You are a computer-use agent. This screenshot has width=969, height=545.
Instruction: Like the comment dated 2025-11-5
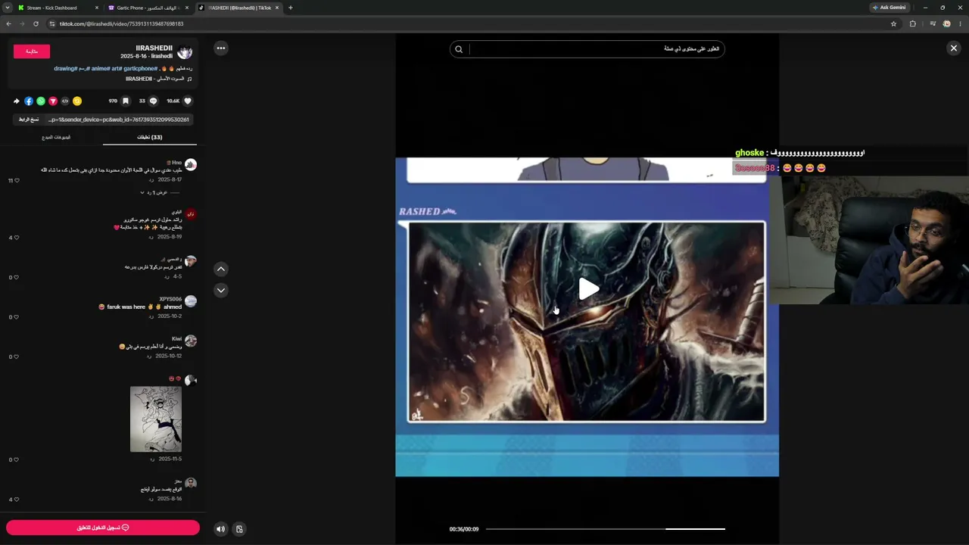16,459
